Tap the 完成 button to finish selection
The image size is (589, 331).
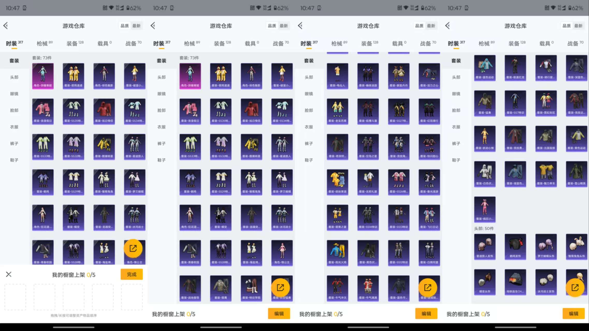pos(132,274)
